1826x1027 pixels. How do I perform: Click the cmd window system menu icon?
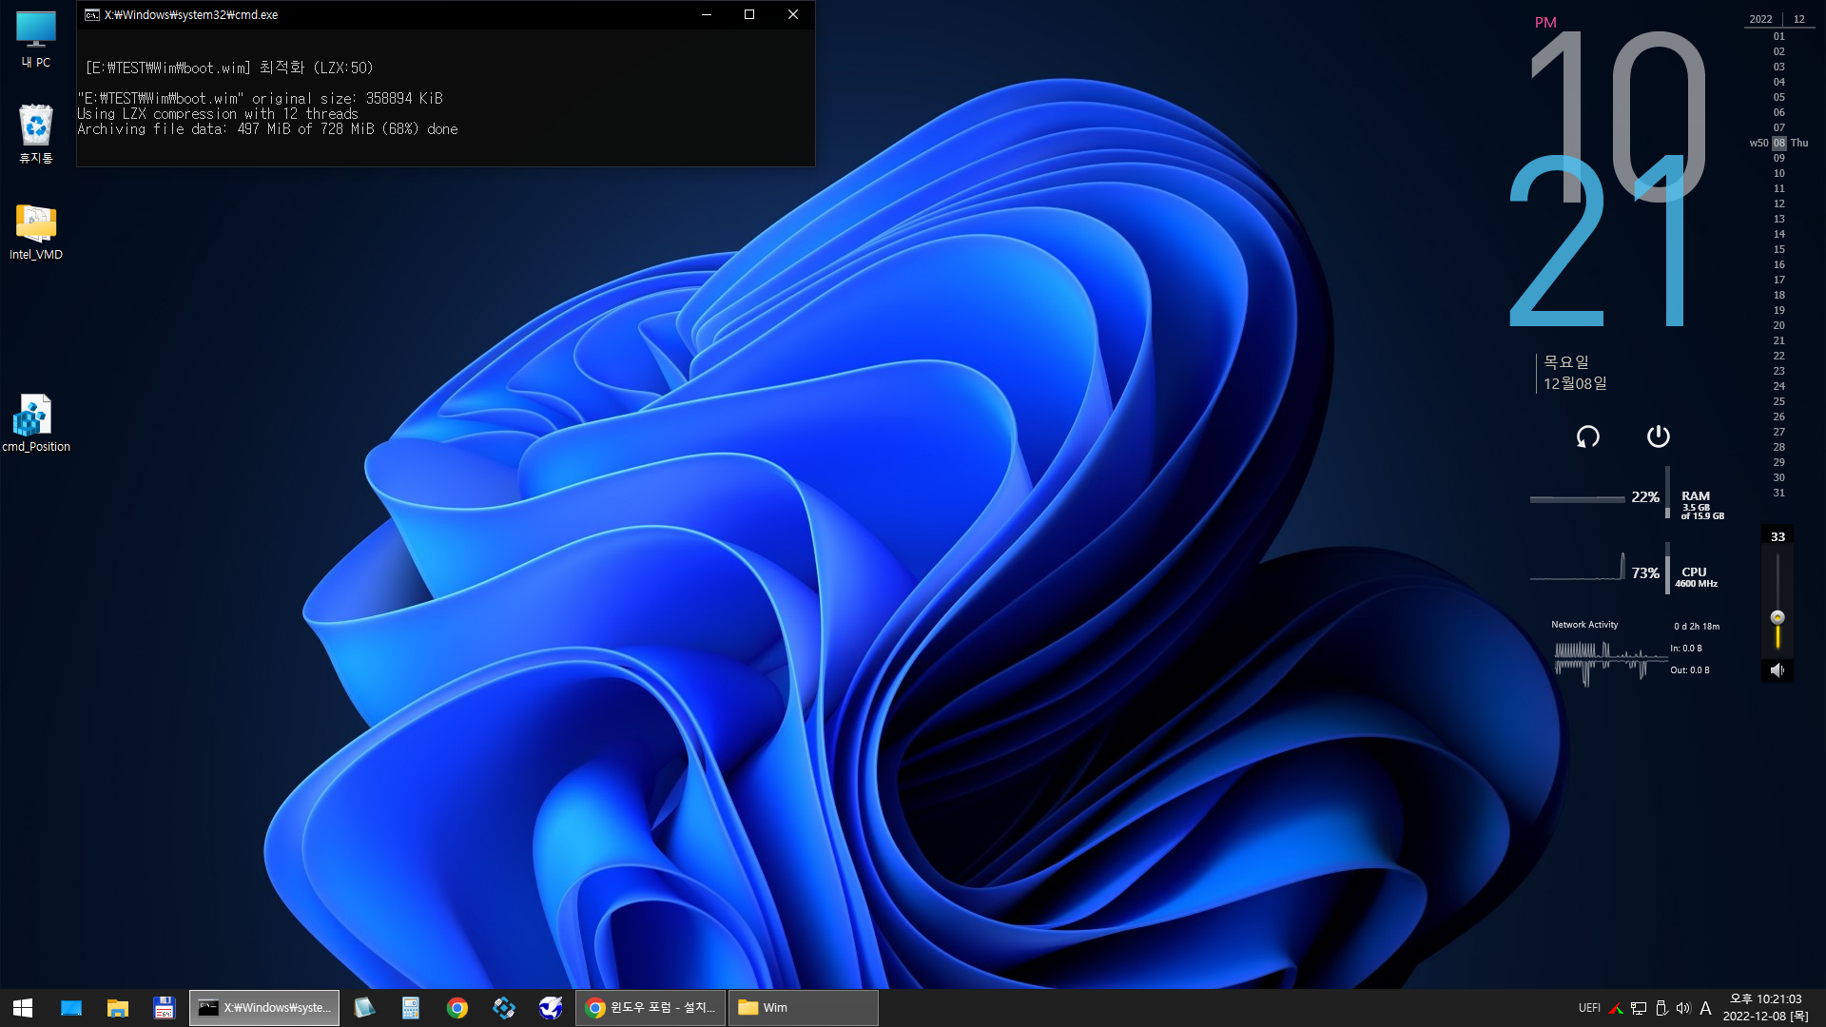point(91,14)
